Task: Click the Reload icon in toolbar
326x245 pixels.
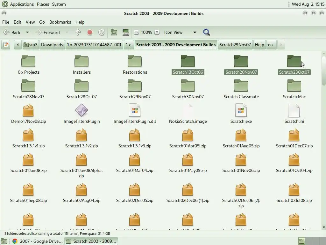Action: [102, 32]
